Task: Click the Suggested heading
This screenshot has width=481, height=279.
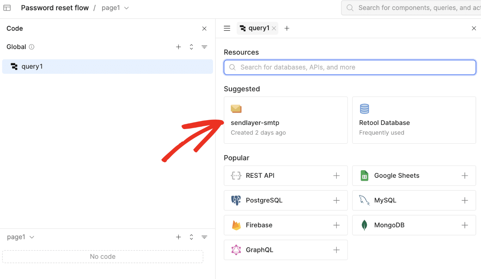Action: click(242, 89)
